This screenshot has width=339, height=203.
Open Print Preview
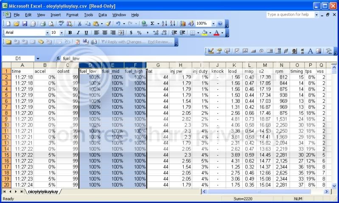51,24
